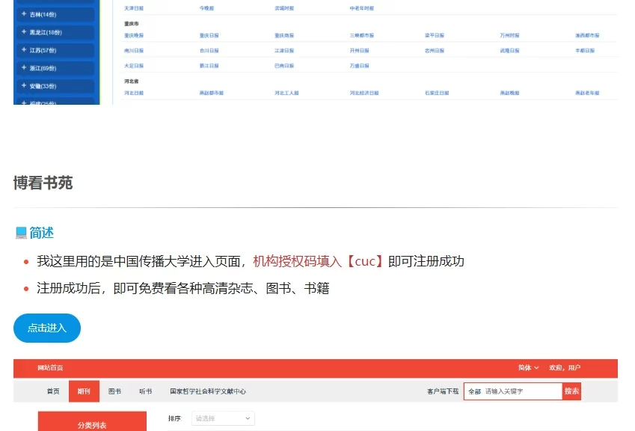
Task: Open the 今晚报 newspaper link
Action: [x=206, y=8]
